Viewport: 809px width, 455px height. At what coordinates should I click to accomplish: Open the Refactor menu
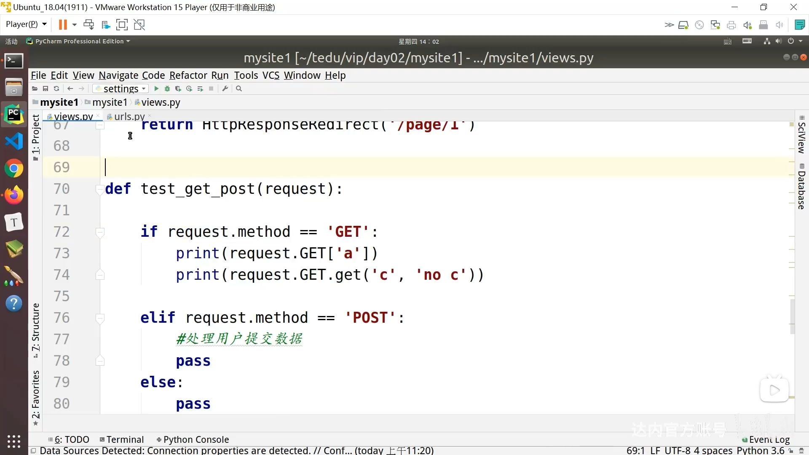coord(188,75)
